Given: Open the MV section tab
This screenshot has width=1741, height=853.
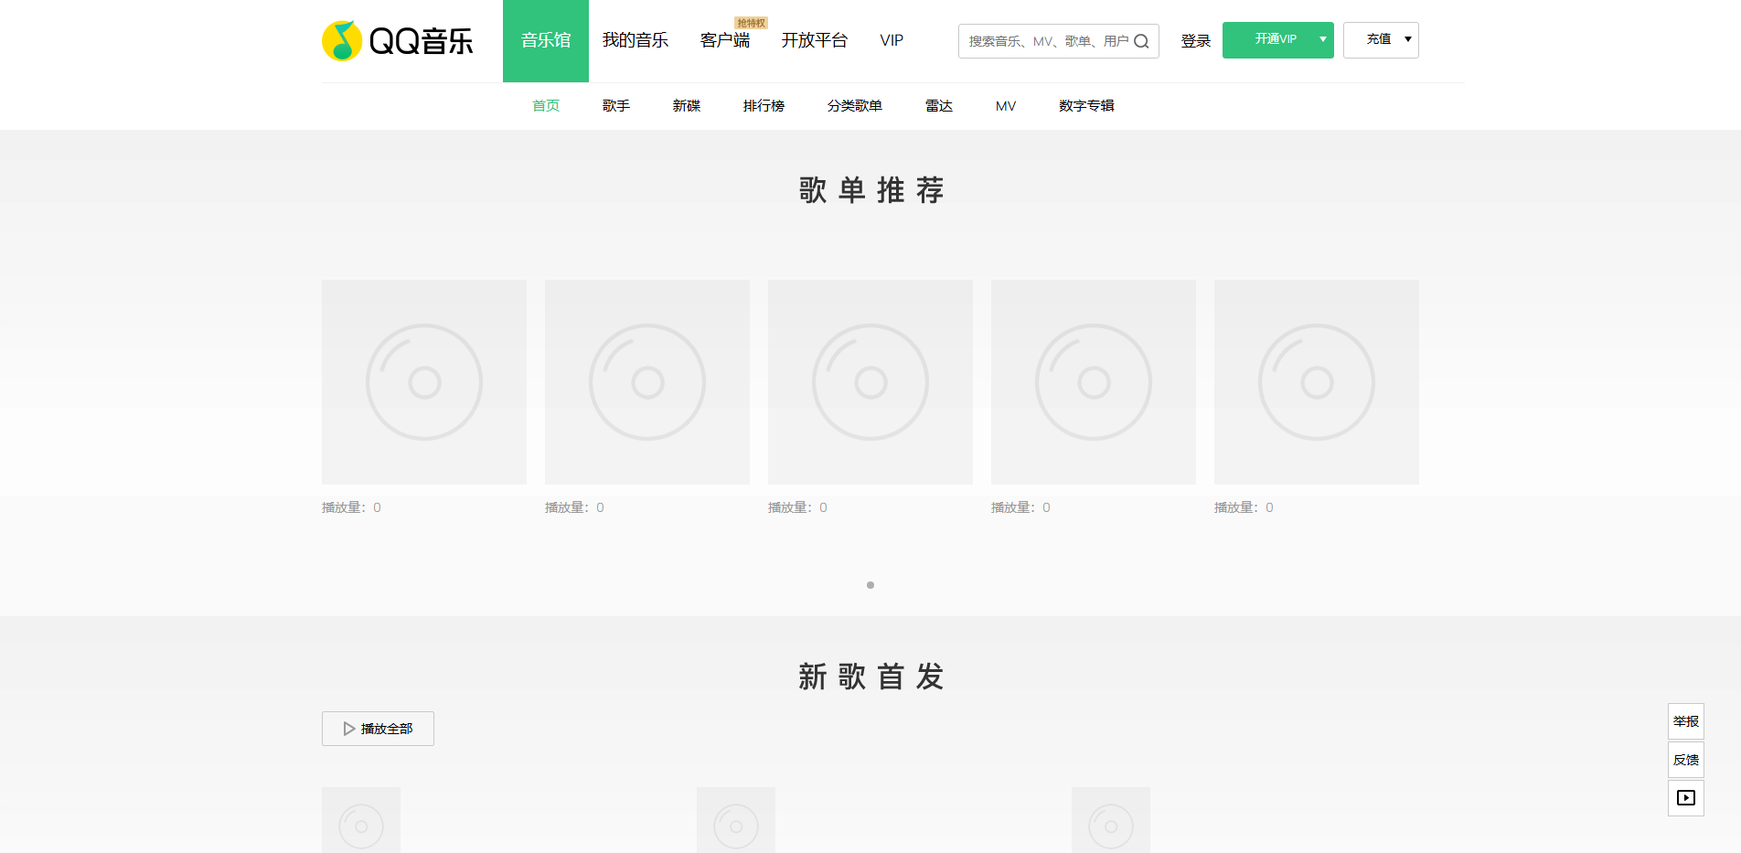Looking at the screenshot, I should [x=1005, y=105].
